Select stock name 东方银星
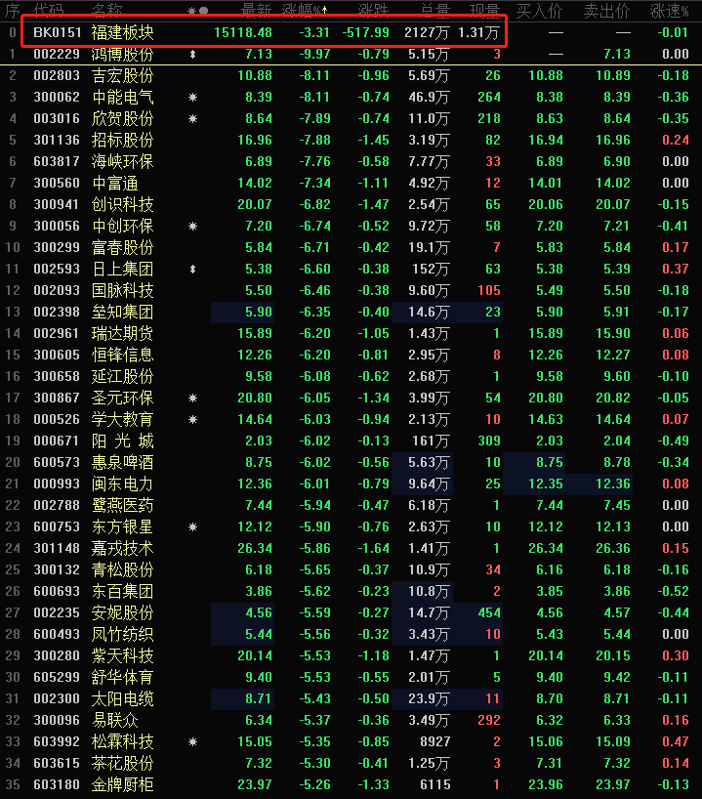Image resolution: width=702 pixels, height=799 pixels. tap(122, 526)
